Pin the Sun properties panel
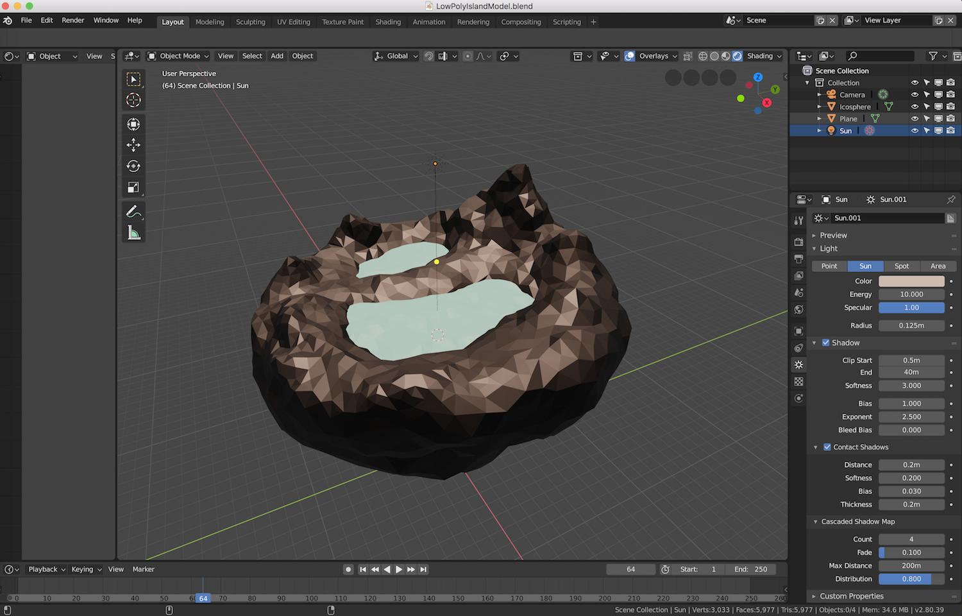 point(950,200)
